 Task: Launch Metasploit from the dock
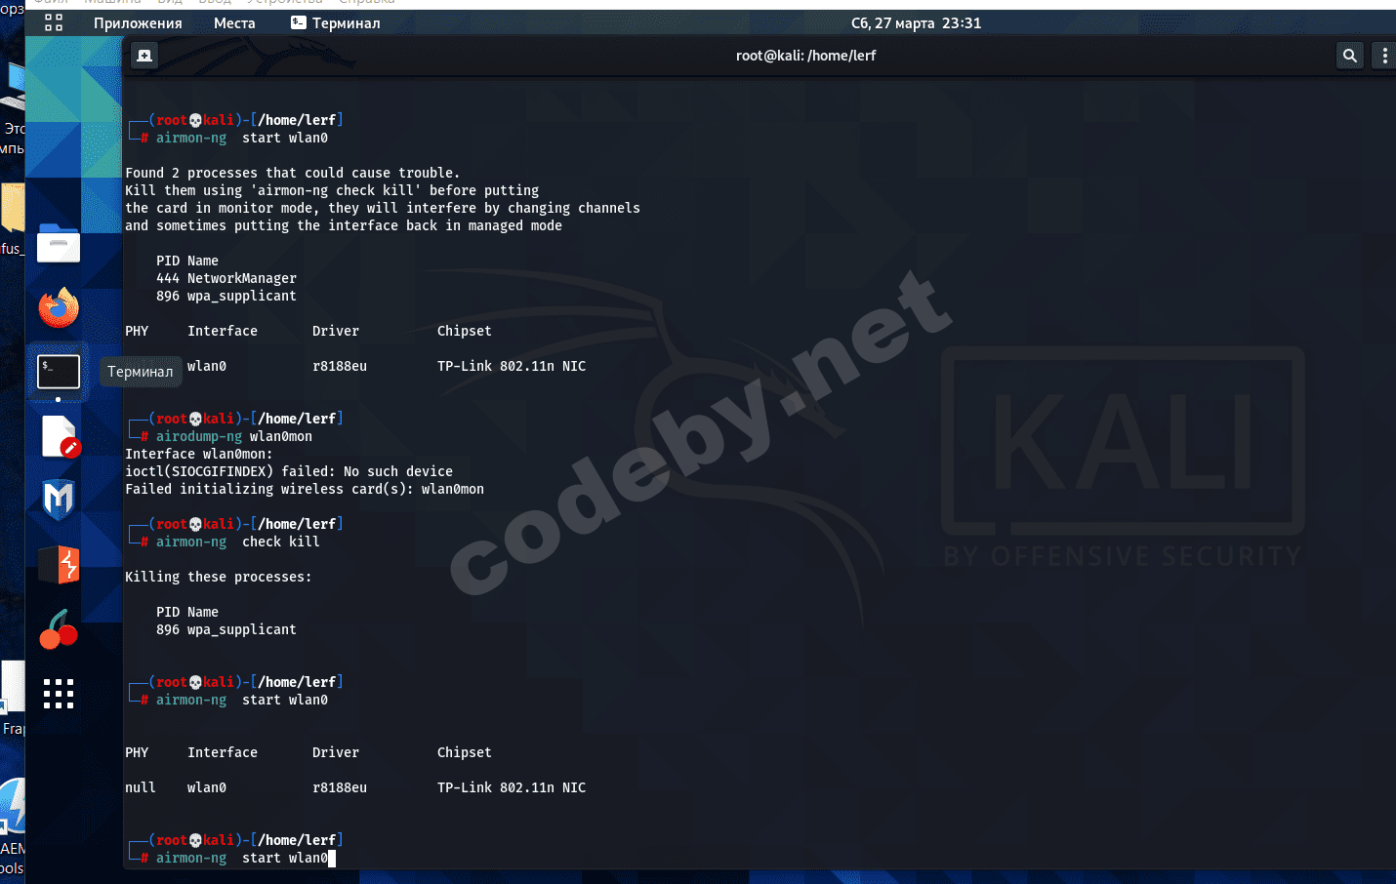pyautogui.click(x=59, y=500)
